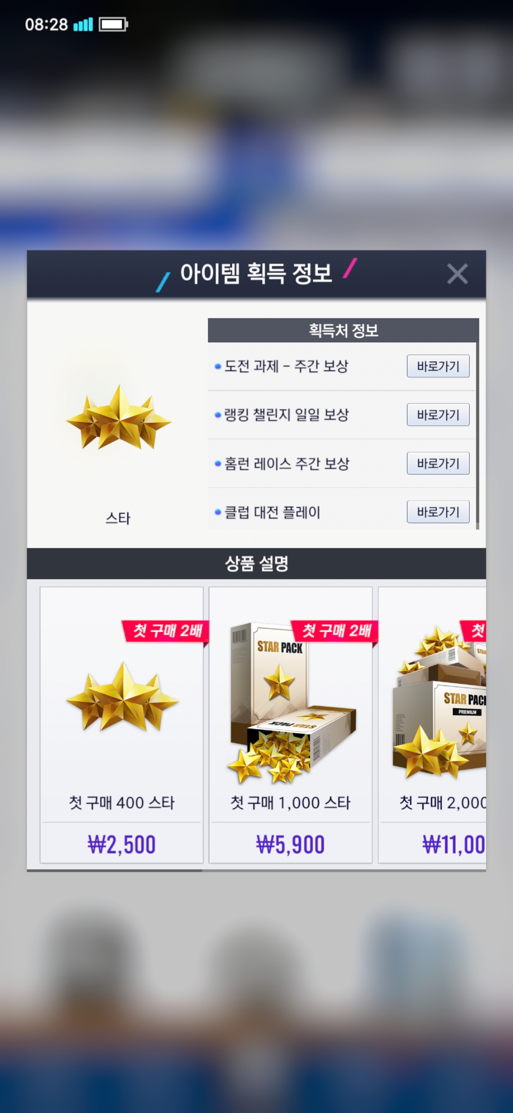Tap 바로가기 for 도전 과제 – 주간 보상
513x1113 pixels.
[438, 366]
